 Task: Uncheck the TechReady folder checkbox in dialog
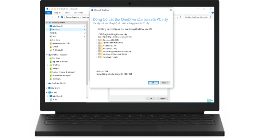coord(99,57)
